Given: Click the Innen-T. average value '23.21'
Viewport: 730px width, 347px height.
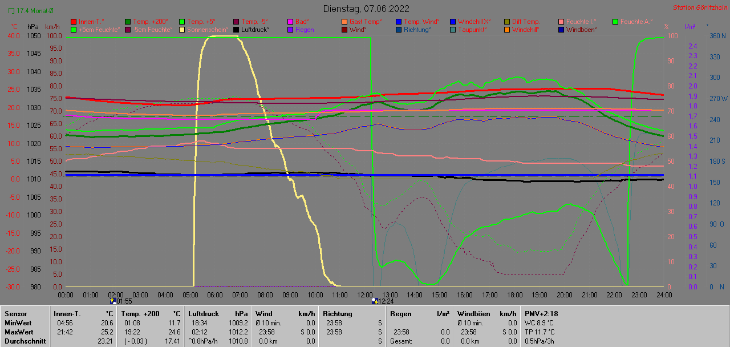Looking at the screenshot, I should point(105,341).
